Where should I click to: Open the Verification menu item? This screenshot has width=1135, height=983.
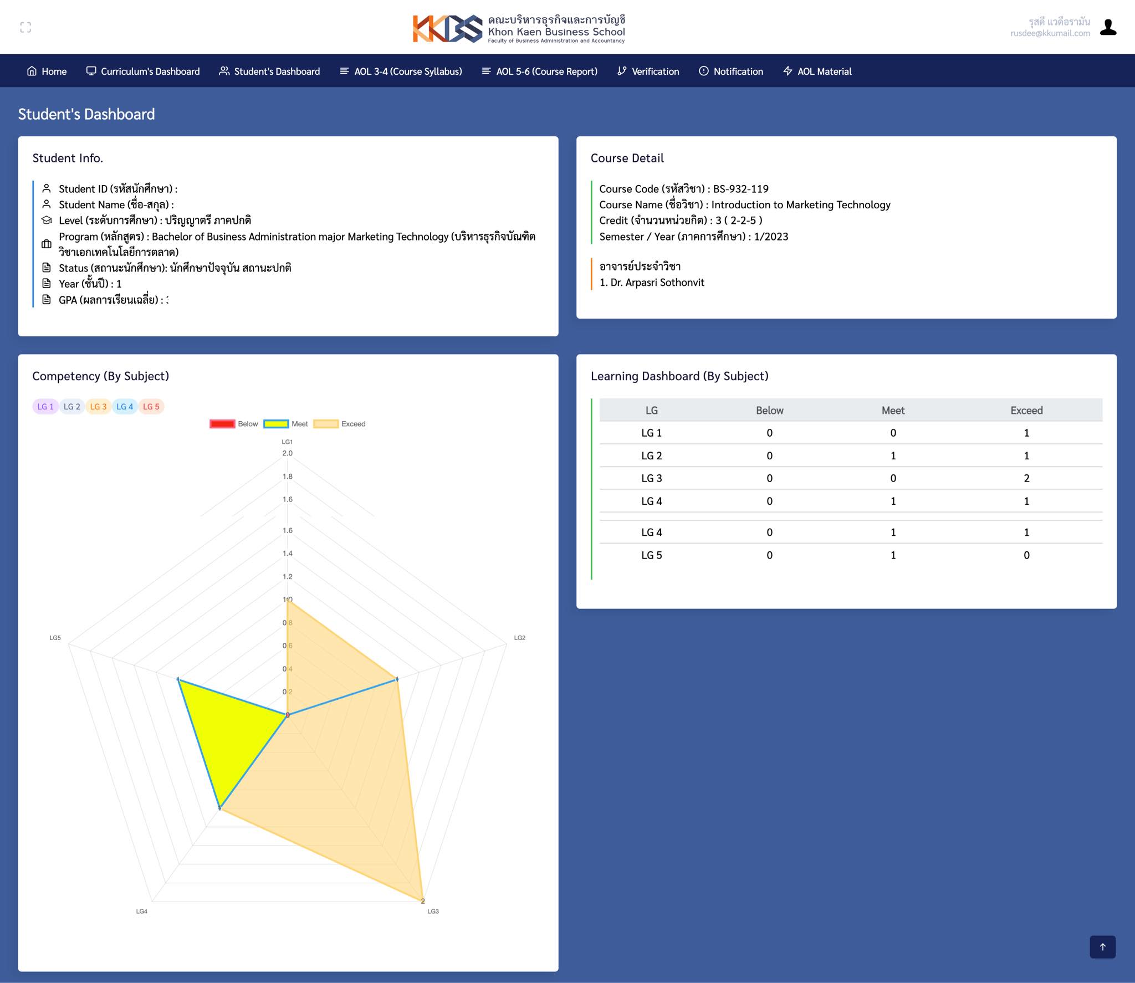pyautogui.click(x=648, y=71)
